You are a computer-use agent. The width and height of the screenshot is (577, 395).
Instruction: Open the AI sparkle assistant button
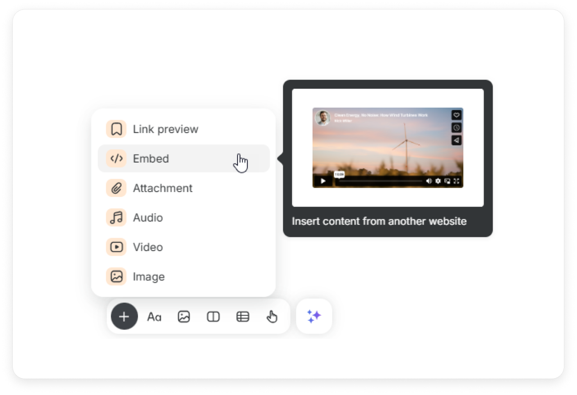pos(314,316)
